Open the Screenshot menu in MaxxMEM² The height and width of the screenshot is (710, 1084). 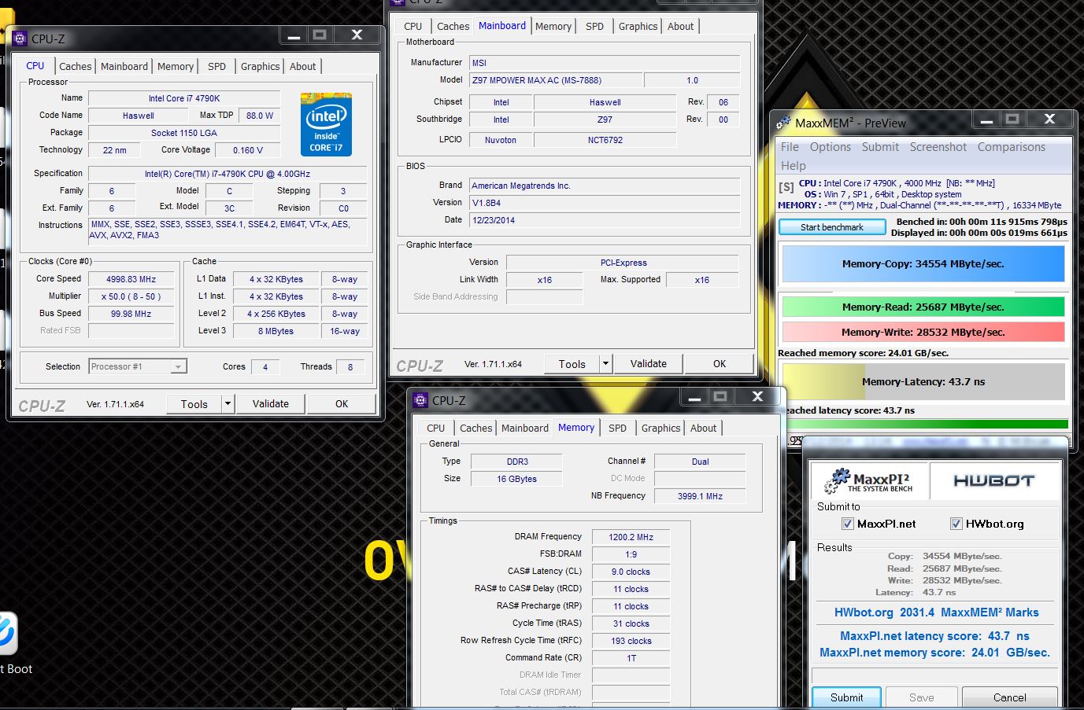(x=938, y=147)
